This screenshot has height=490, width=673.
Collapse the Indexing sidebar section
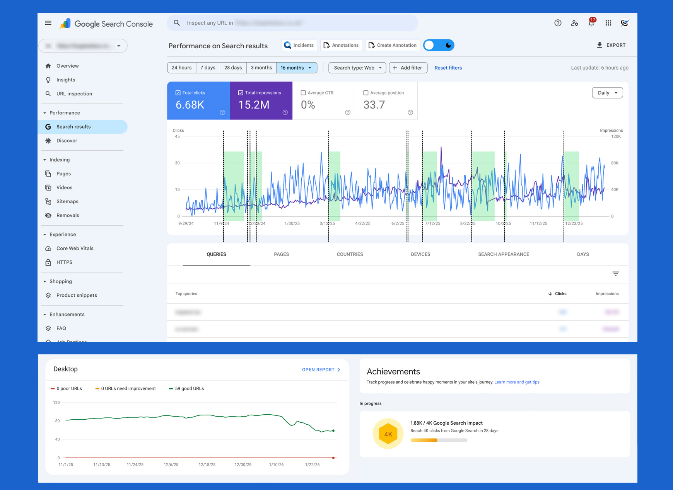pos(45,160)
